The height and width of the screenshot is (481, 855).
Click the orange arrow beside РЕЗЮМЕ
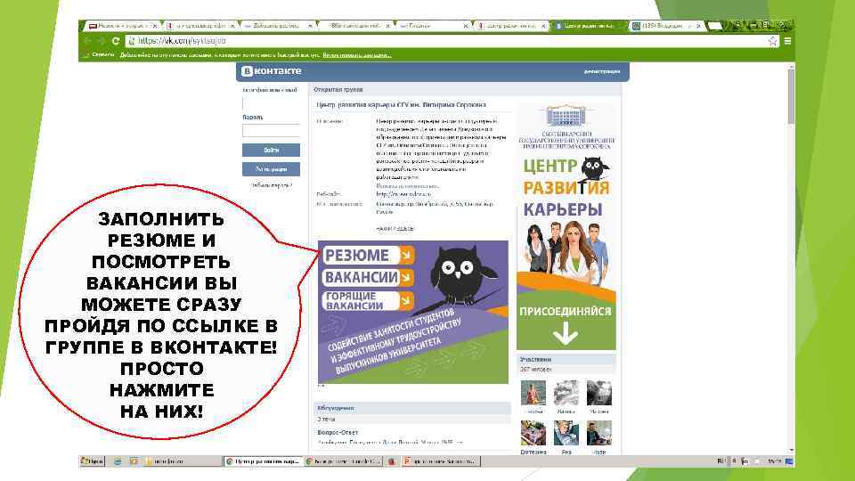tap(407, 256)
